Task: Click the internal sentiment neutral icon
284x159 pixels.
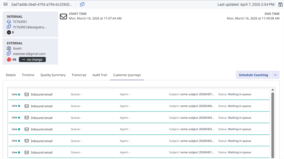Action: 9,32
